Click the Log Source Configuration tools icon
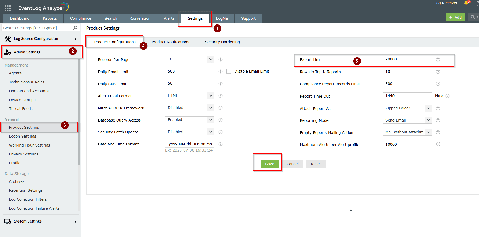This screenshot has height=237, width=479. (8, 39)
